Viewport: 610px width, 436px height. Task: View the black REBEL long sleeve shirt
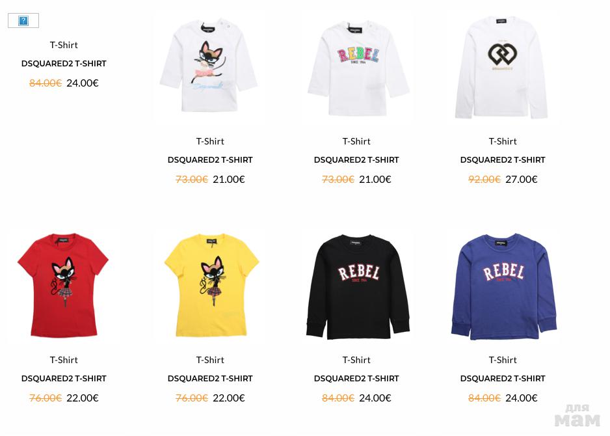[357, 286]
